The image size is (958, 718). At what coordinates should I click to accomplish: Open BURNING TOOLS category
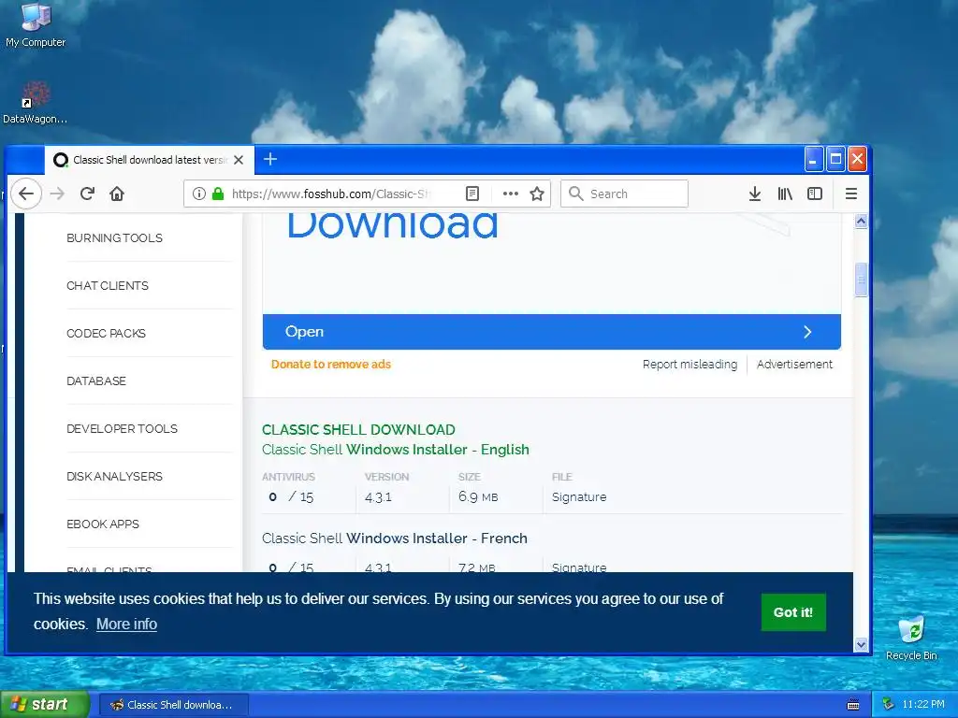[114, 238]
